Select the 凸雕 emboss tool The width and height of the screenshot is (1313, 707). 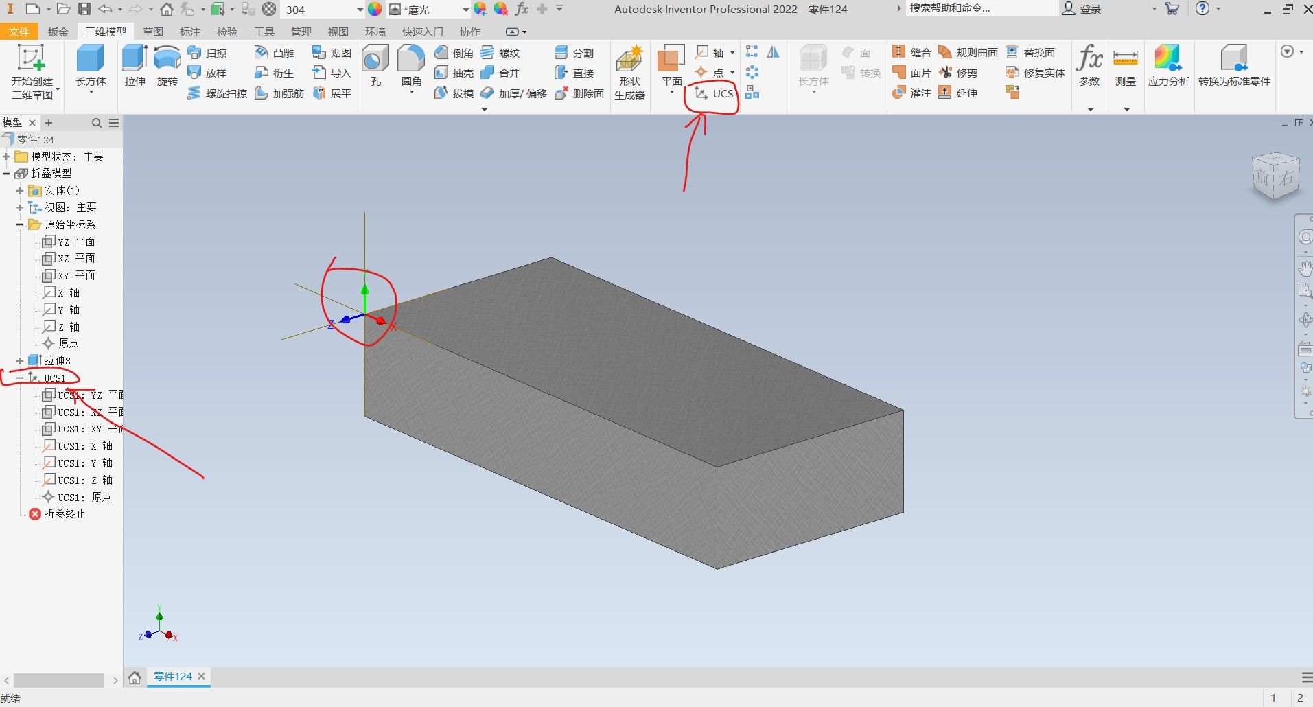tap(275, 53)
